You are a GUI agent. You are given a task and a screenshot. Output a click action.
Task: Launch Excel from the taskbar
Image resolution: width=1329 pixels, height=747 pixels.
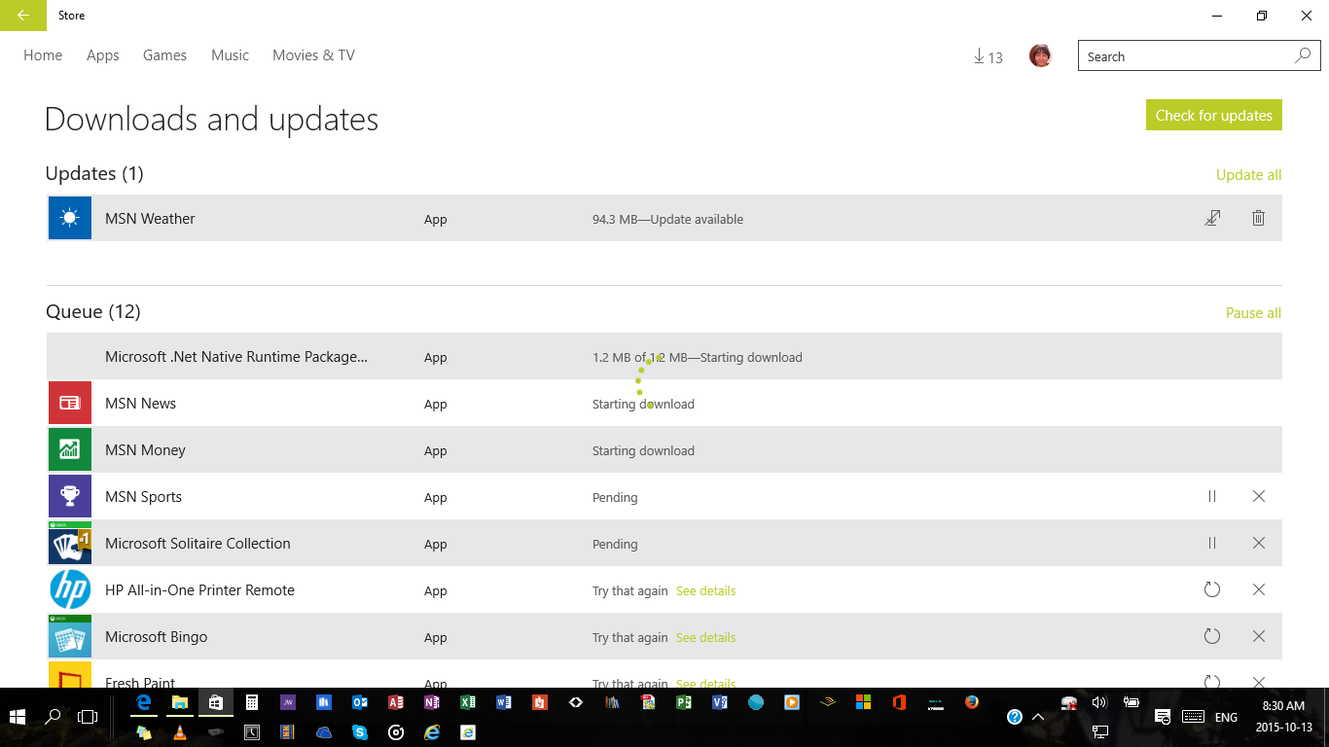[x=468, y=701]
